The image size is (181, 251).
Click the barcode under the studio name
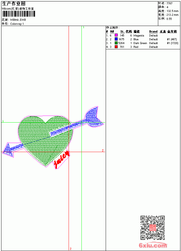click(x=18, y=14)
